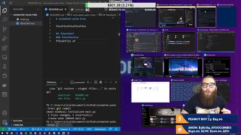Open the Remote Explorer view
This screenshot has width=241, height=135.
point(5,57)
